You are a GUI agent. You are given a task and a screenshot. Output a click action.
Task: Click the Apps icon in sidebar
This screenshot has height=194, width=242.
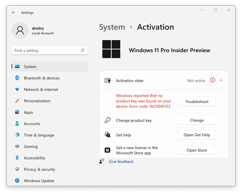click(17, 112)
